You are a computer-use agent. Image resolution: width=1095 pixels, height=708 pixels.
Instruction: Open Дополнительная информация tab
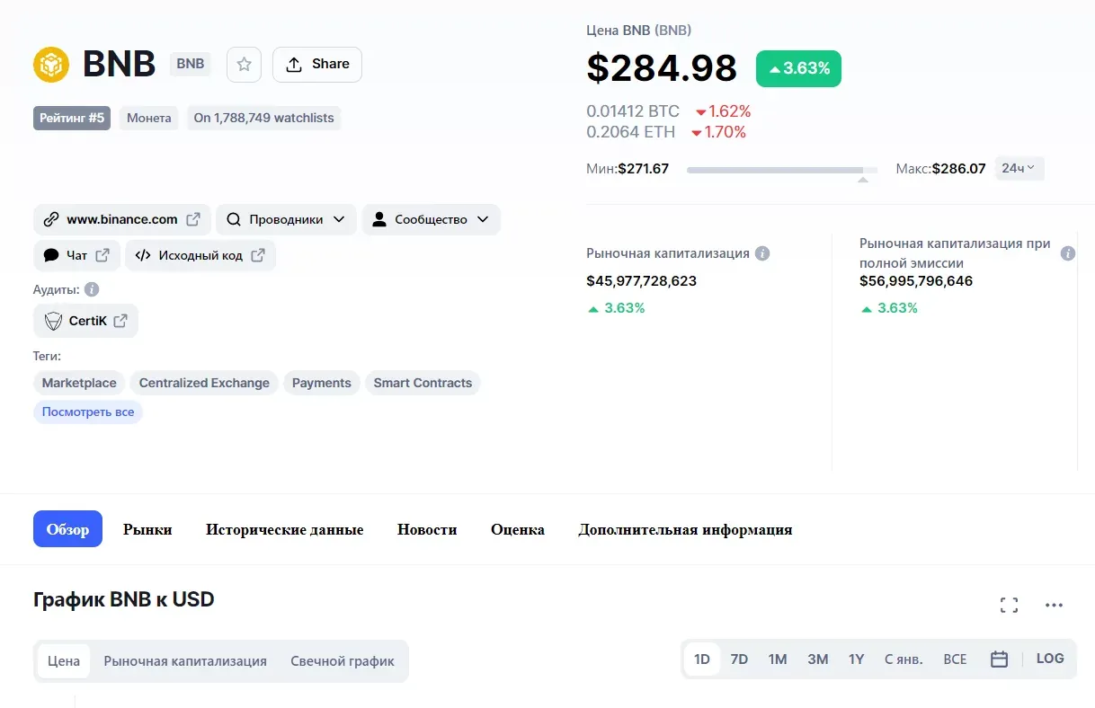[x=685, y=529]
